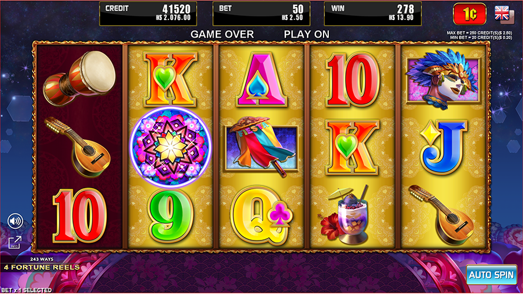Click the Credit balance display
This screenshot has width=523, height=294.
(x=148, y=14)
